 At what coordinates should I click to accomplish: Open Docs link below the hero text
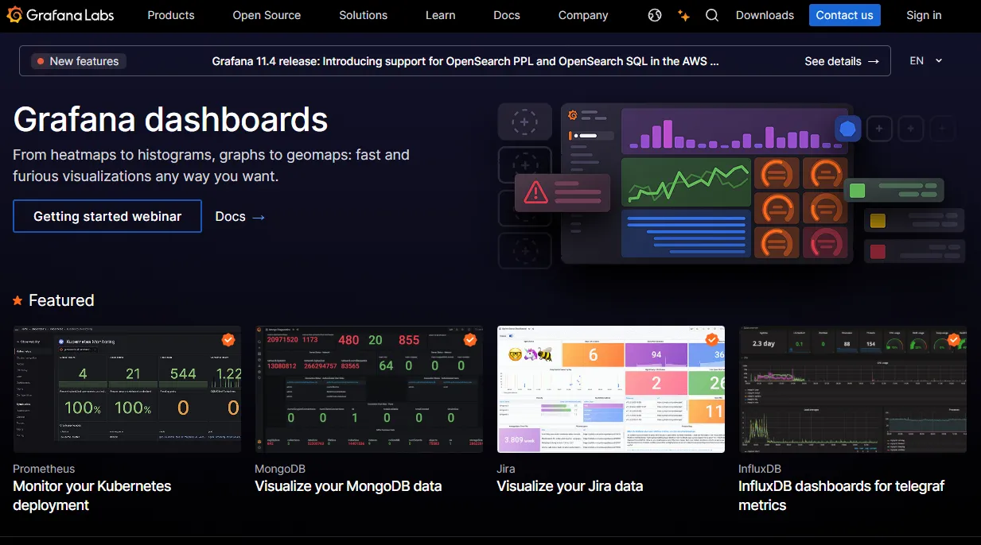coord(239,216)
